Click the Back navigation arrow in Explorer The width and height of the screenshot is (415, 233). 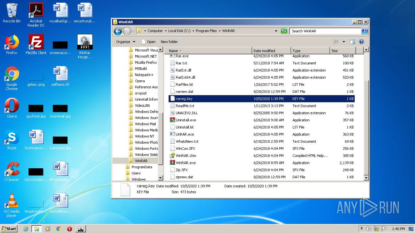click(118, 31)
